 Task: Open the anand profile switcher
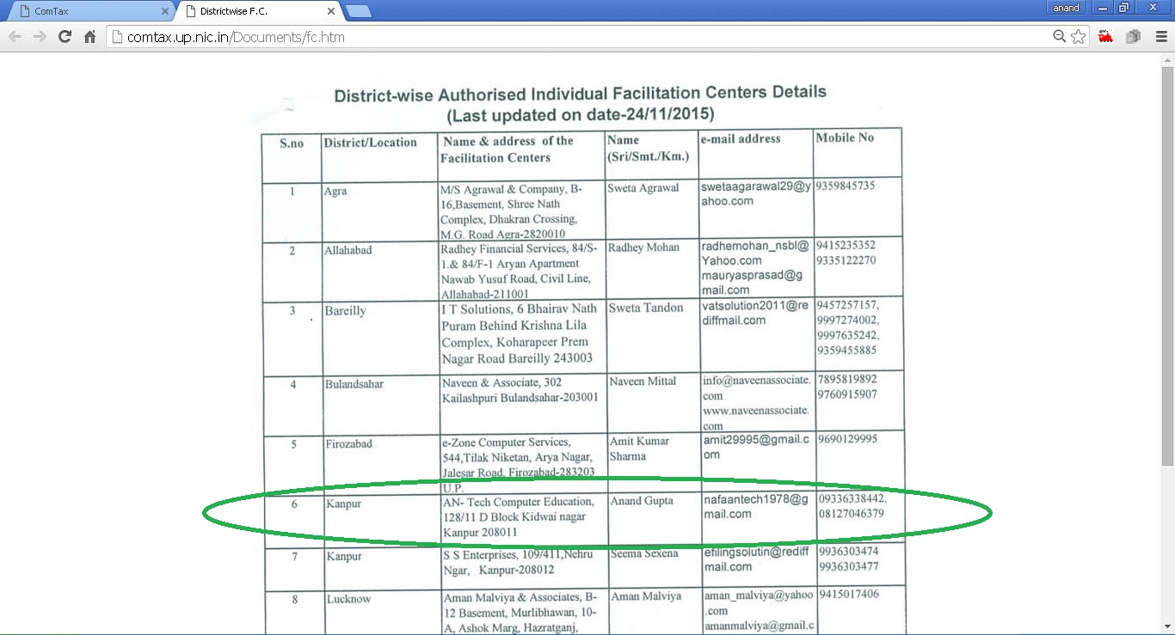pos(1066,8)
